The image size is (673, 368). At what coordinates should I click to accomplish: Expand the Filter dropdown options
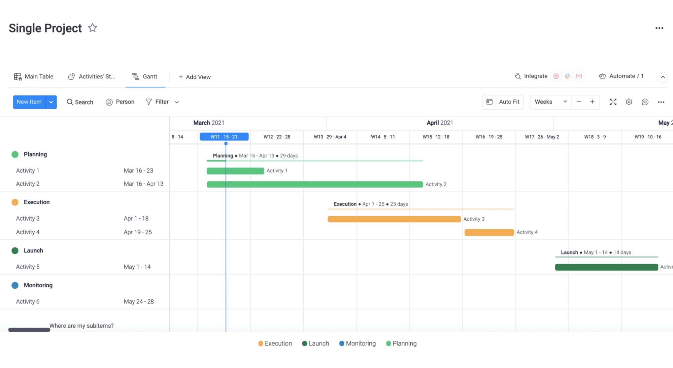pyautogui.click(x=176, y=102)
